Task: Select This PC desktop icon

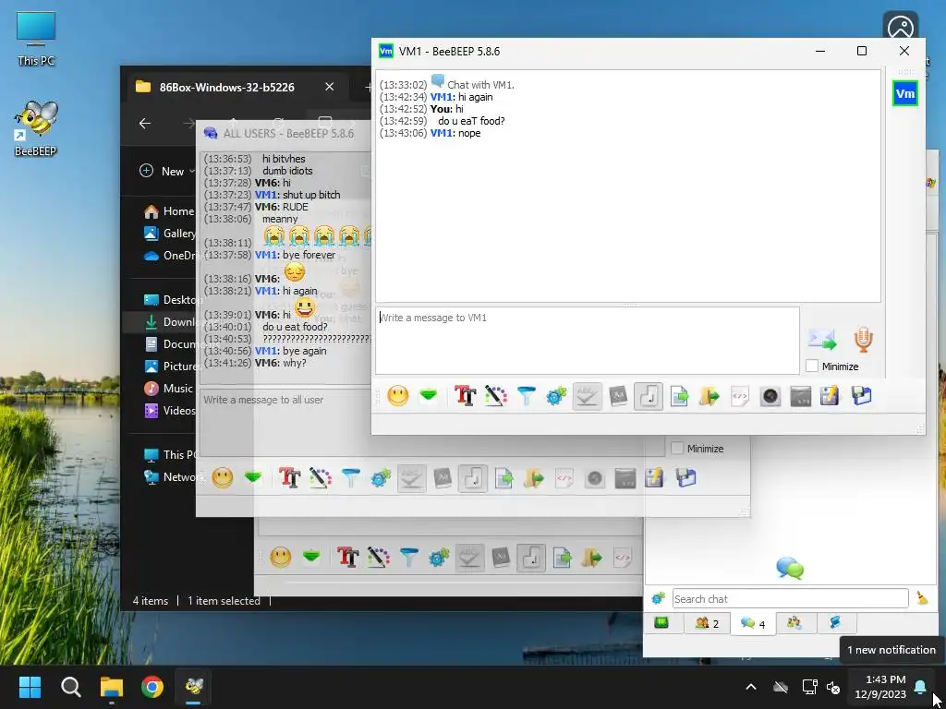Action: tap(36, 39)
